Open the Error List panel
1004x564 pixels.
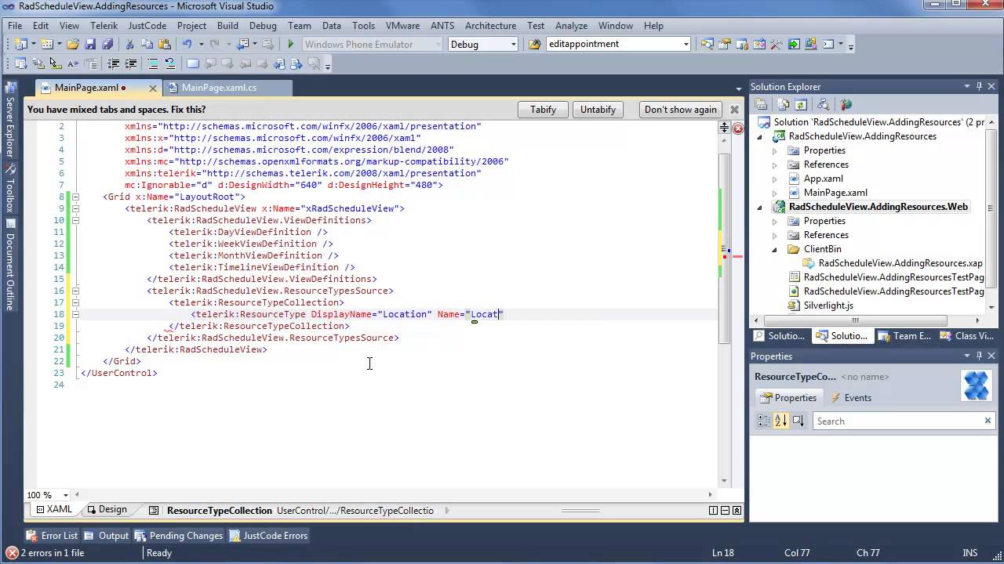click(52, 536)
